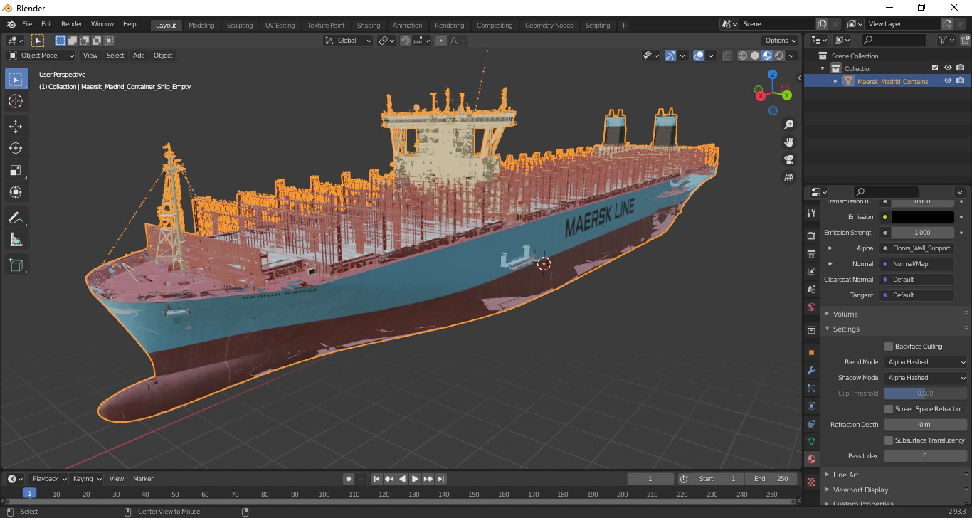Toggle the camera view icon

tap(788, 160)
